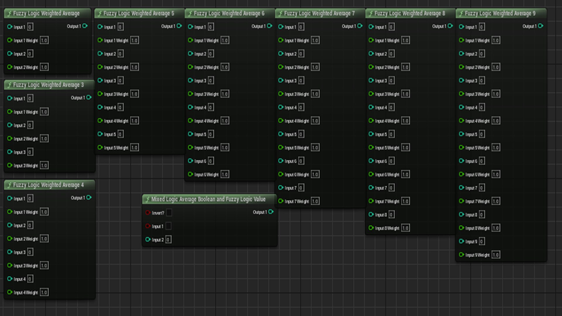The height and width of the screenshot is (316, 562).
Task: Click the red Invert? pin on Mixed Logic node
Action: (148, 213)
